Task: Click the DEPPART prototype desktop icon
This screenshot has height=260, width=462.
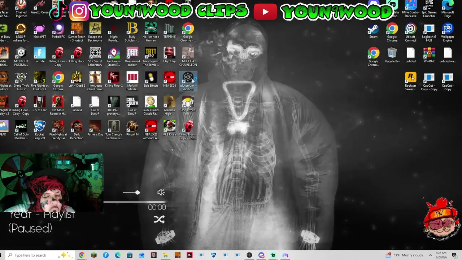Action: pyautogui.click(x=114, y=106)
